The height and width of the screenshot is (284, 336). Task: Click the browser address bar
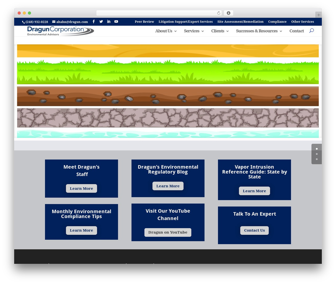coord(159,13)
